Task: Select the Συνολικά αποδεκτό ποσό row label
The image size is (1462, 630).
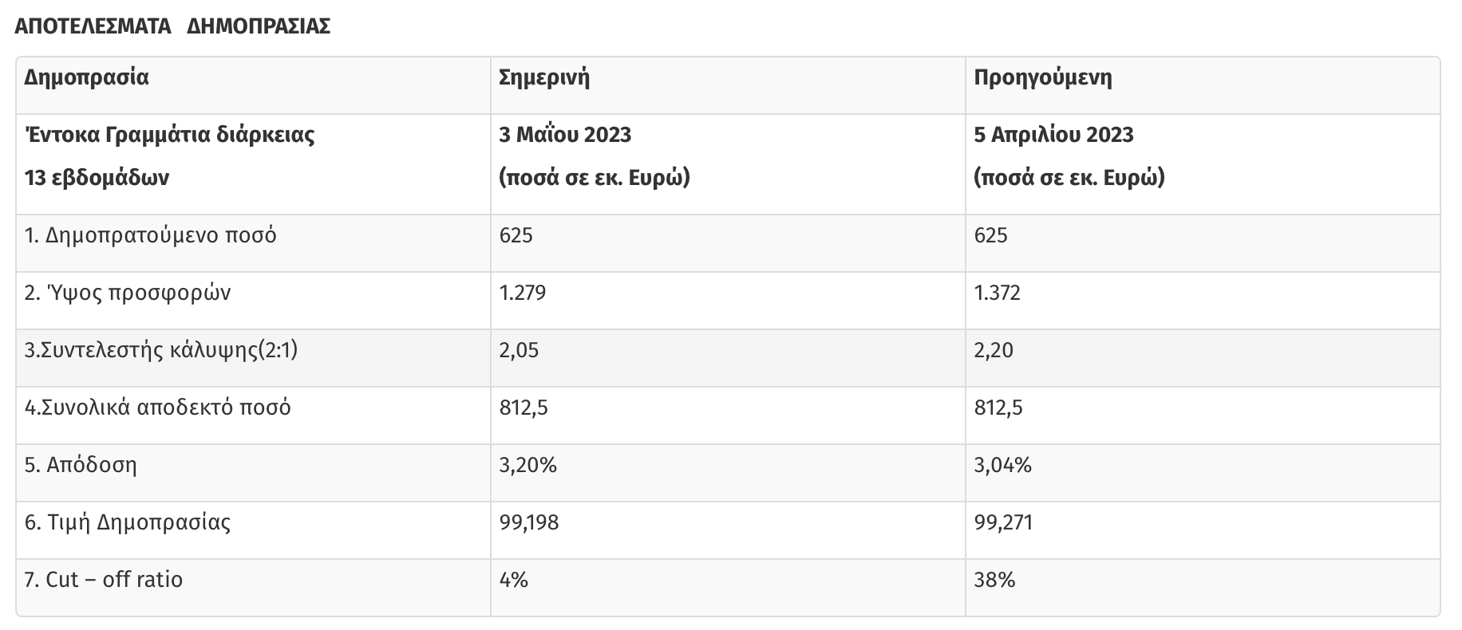Action: (158, 408)
